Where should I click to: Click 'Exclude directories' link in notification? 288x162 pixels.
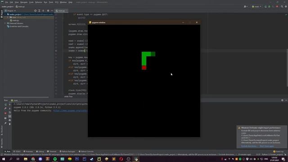249,146
